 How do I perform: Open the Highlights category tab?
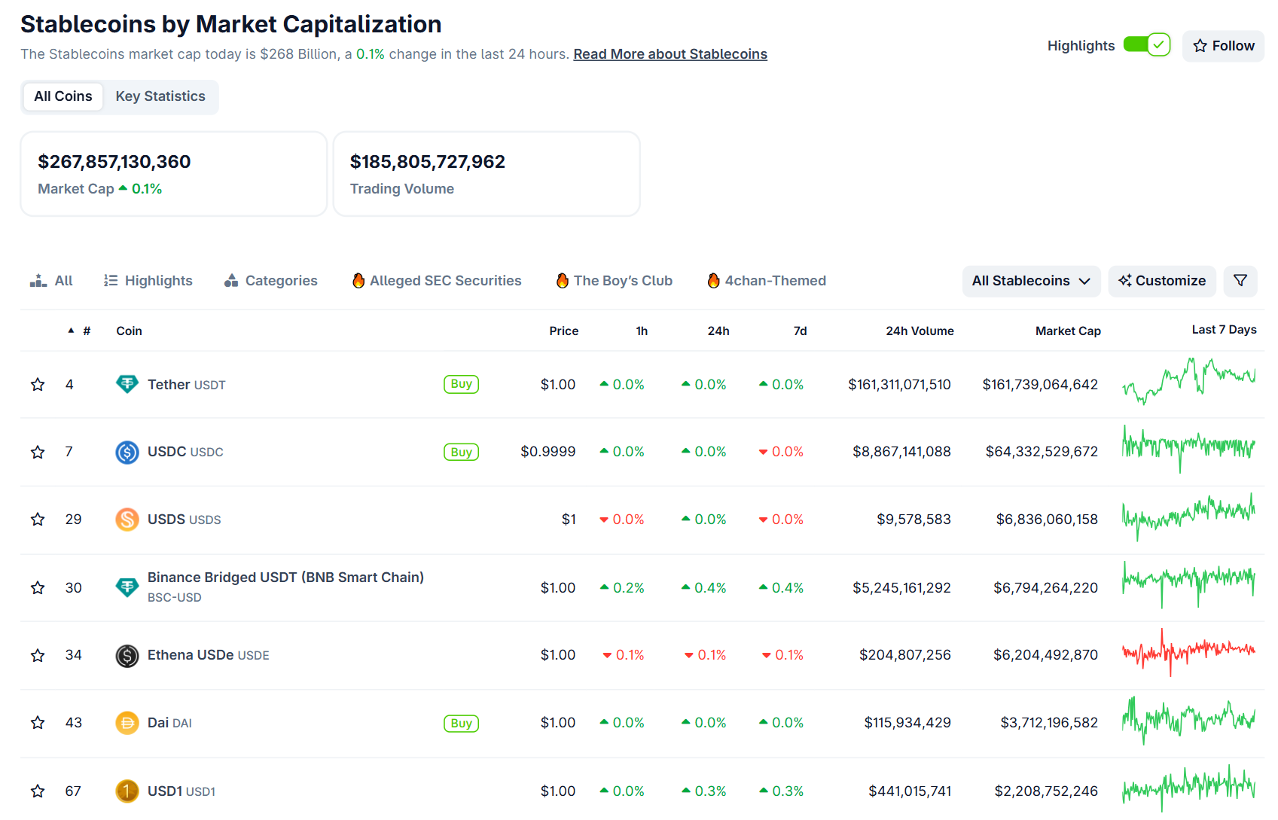(x=148, y=281)
